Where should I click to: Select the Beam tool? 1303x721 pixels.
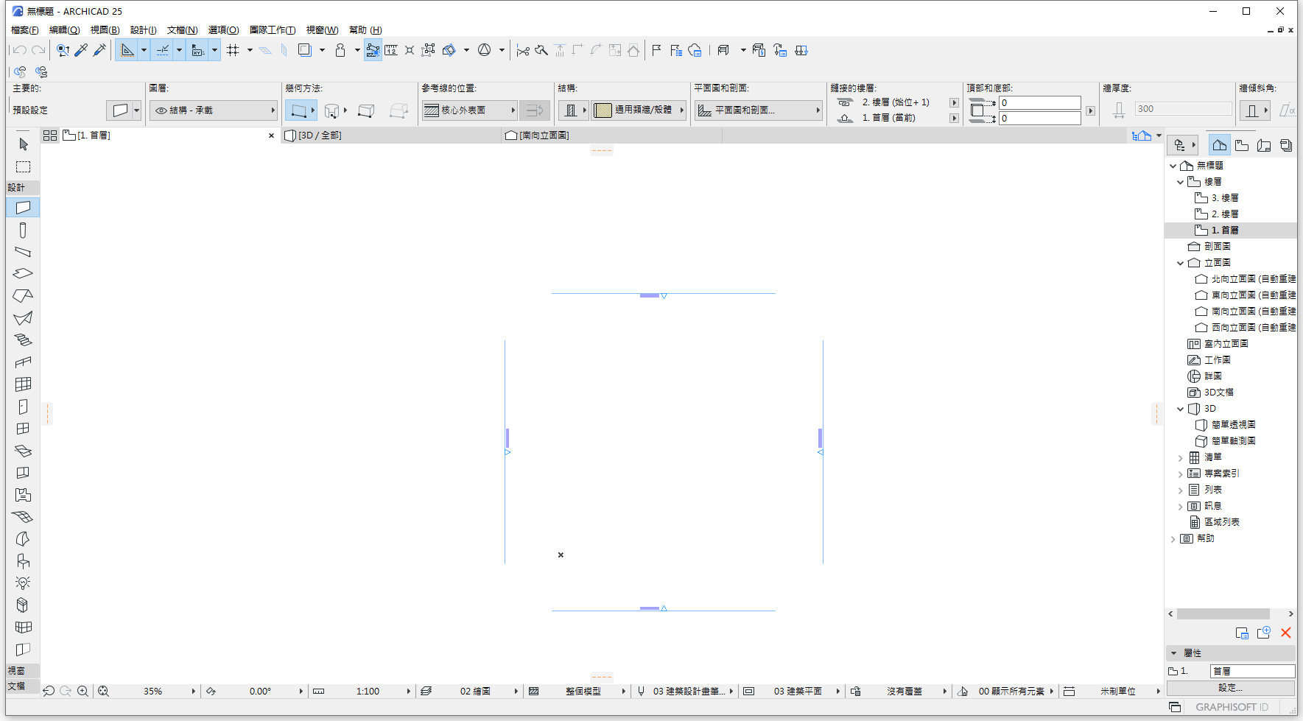point(23,252)
